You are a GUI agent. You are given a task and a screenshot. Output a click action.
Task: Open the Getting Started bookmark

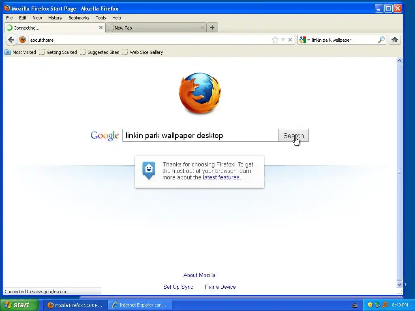pos(58,52)
